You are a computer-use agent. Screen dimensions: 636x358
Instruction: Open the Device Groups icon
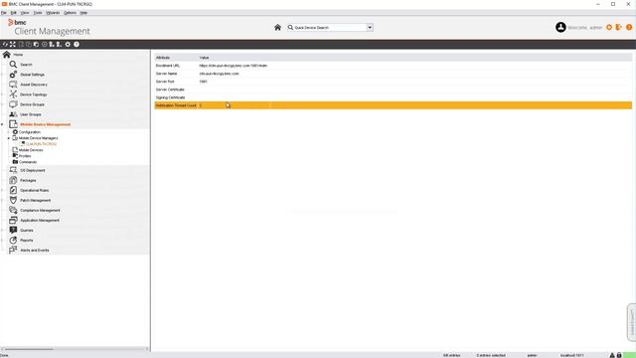click(x=13, y=104)
